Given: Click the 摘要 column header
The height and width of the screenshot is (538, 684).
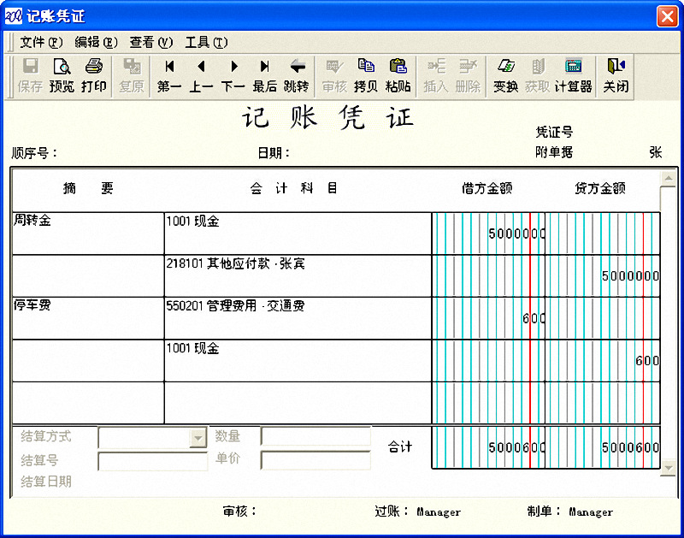Looking at the screenshot, I should pyautogui.click(x=88, y=188).
